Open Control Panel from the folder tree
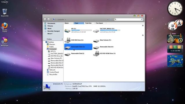Viewport: 185px width, 104px height. [54, 72]
